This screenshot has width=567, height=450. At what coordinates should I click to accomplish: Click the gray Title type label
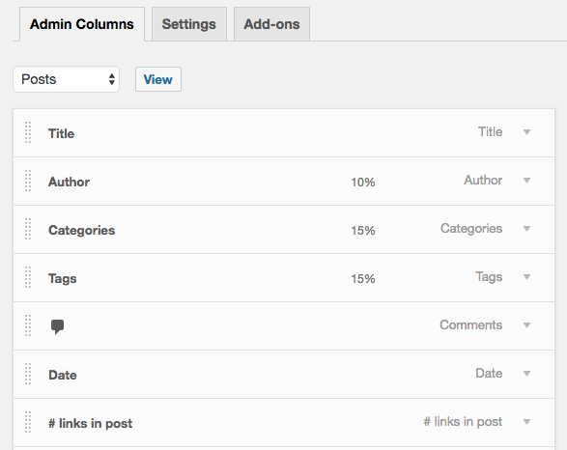pos(491,132)
